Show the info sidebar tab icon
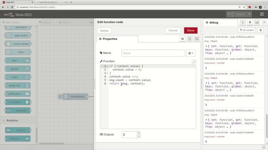The image size is (268, 150). (x=243, y=22)
